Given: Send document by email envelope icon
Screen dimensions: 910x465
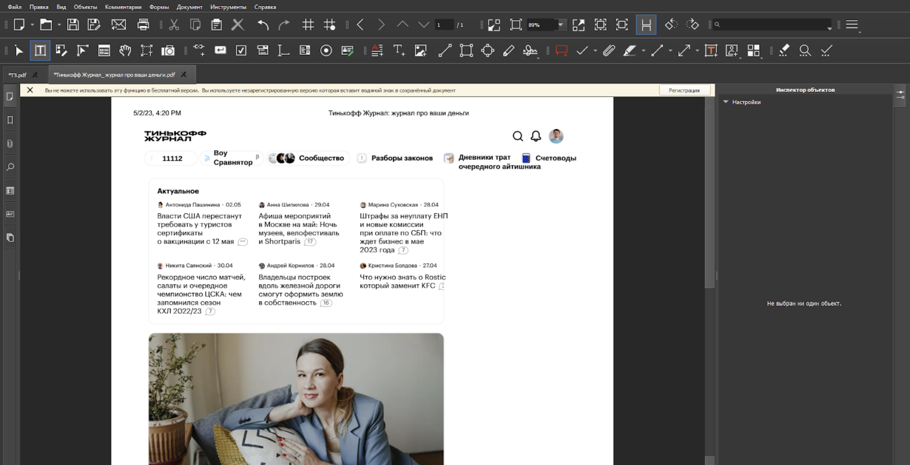Looking at the screenshot, I should click(119, 25).
